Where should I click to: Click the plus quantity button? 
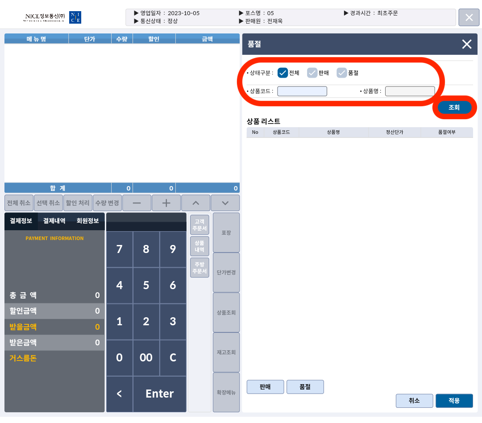(166, 203)
